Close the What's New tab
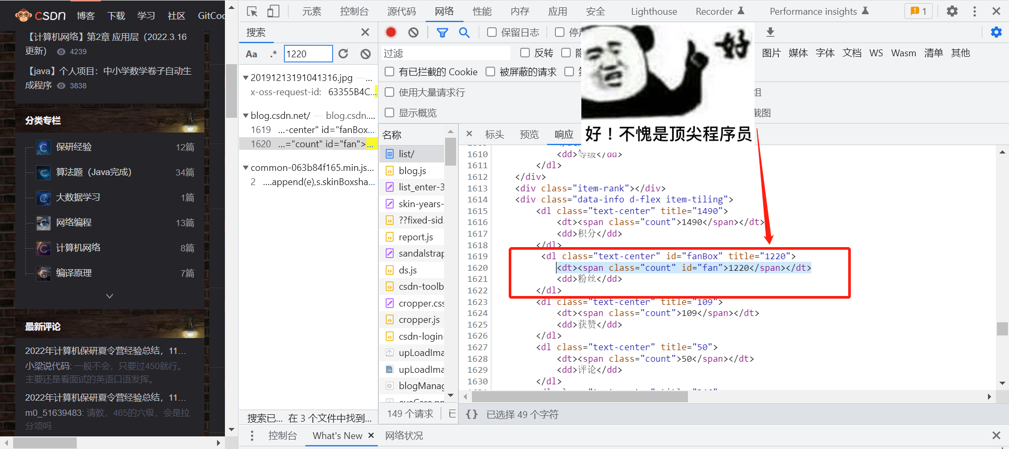 pos(371,435)
